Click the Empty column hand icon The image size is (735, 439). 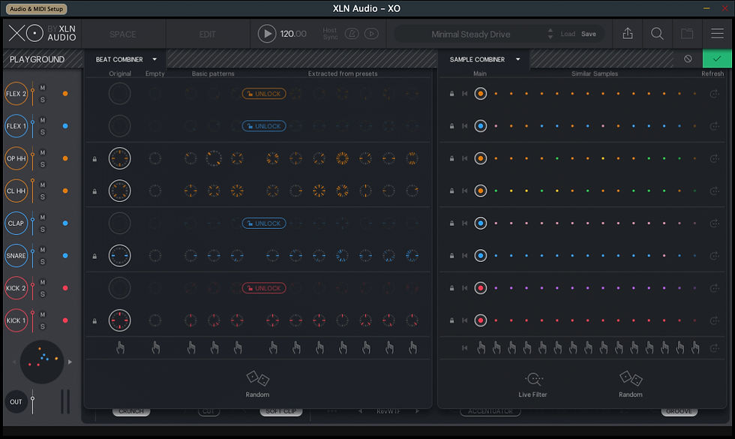coord(156,347)
